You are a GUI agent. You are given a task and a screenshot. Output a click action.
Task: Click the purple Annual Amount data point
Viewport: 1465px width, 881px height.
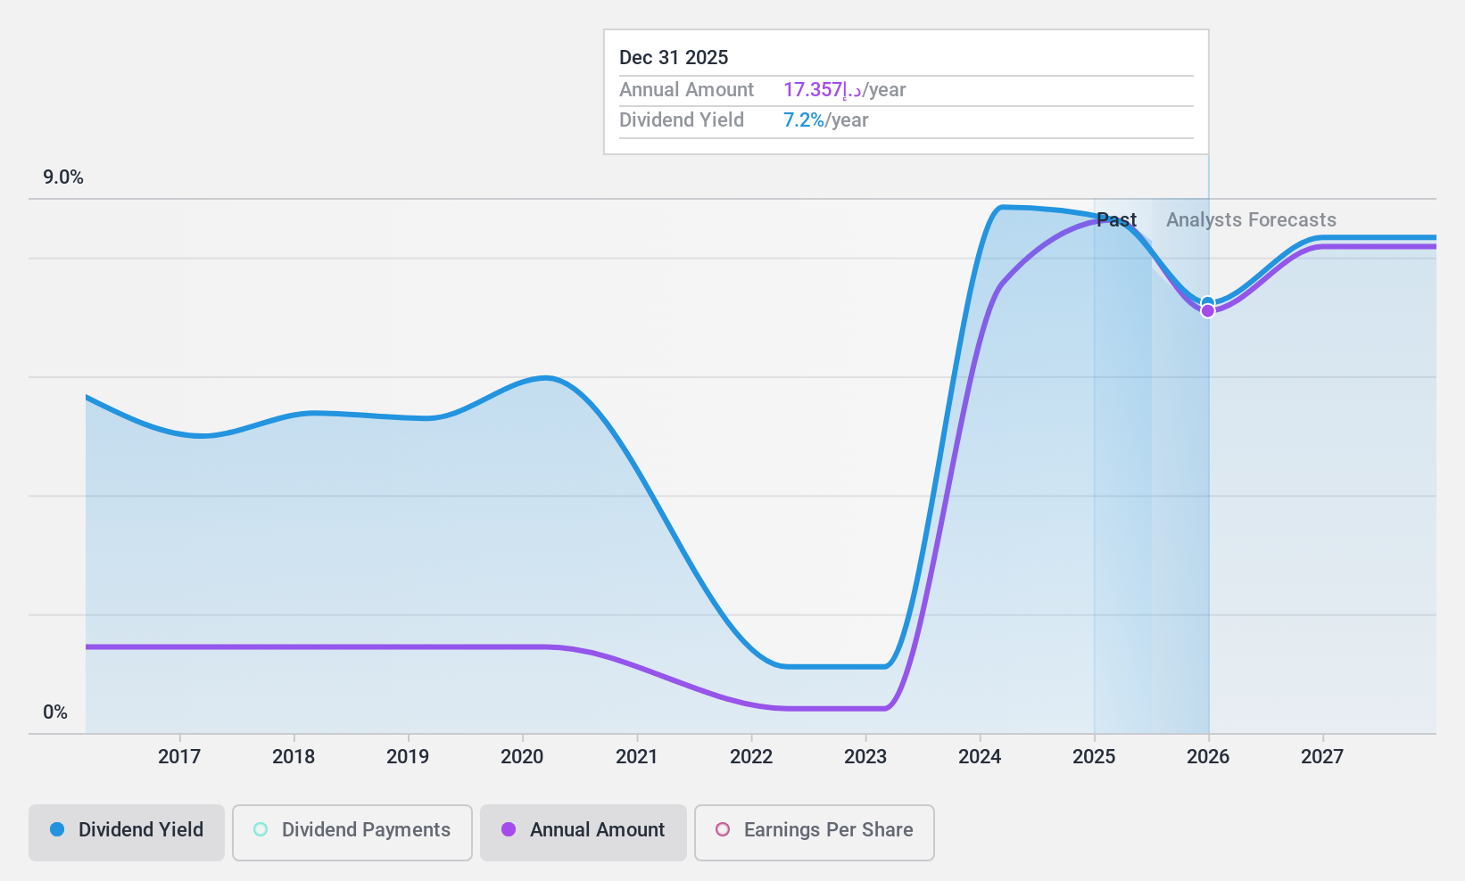[1208, 311]
